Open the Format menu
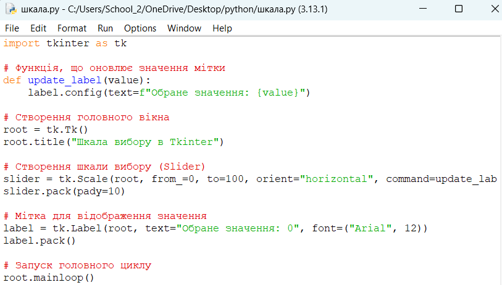Image resolution: width=502 pixels, height=285 pixels. [72, 28]
